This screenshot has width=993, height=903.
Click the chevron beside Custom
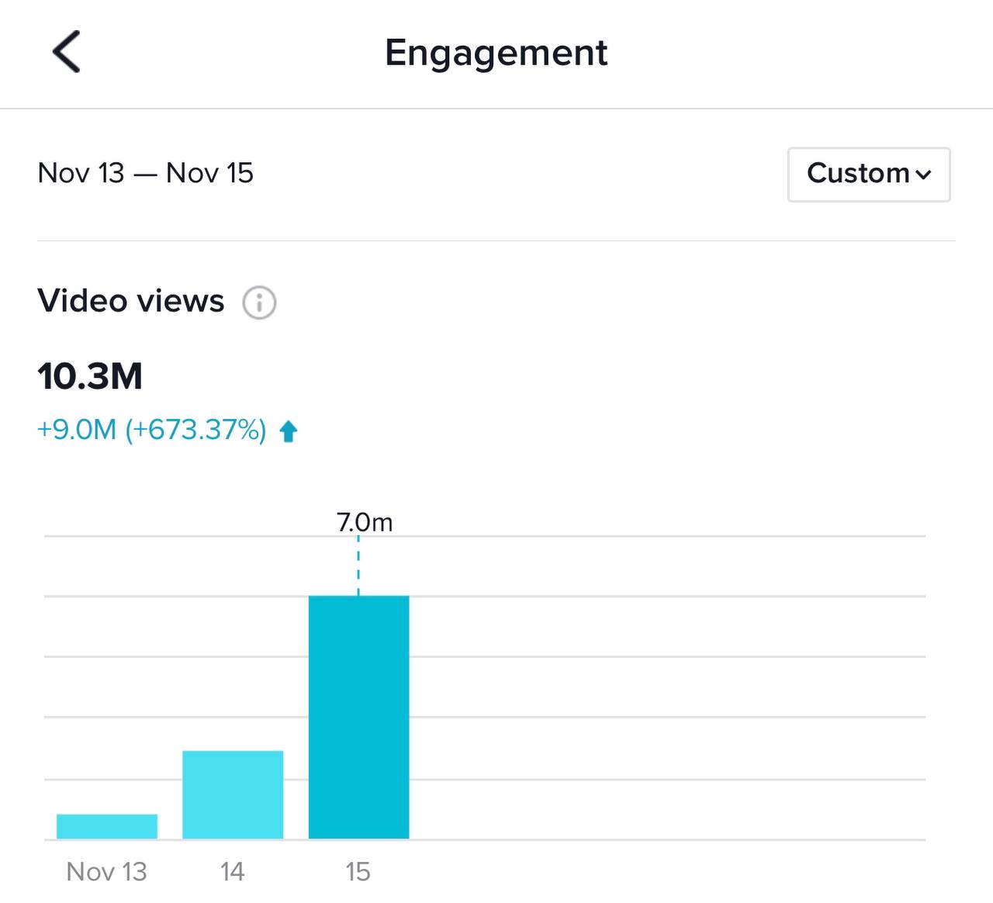click(x=923, y=175)
